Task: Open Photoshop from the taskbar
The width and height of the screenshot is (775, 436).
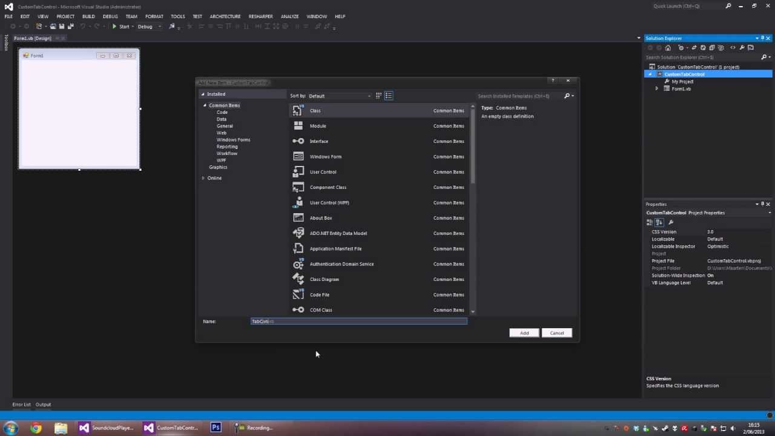Action: coord(216,428)
